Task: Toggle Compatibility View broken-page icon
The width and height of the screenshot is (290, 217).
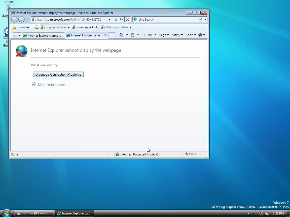Action: click(115, 19)
